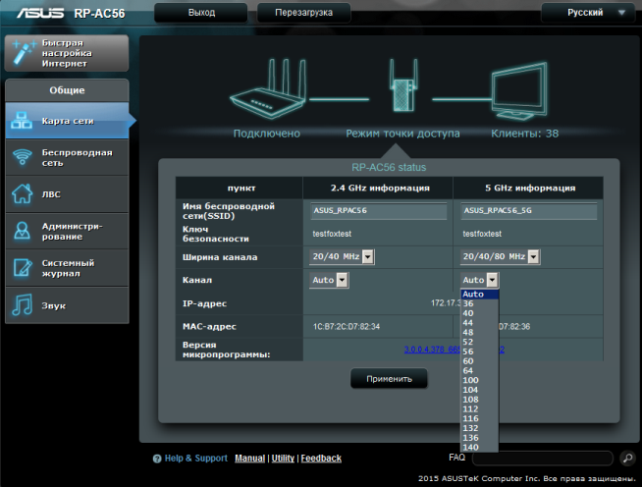Image resolution: width=642 pixels, height=487 pixels.
Task: Select channel 112 in the list
Action: (479, 408)
